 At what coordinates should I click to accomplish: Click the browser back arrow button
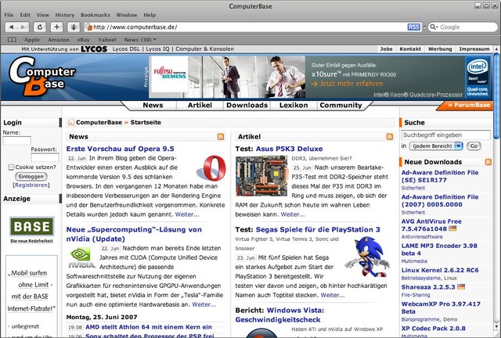[x=12, y=27]
